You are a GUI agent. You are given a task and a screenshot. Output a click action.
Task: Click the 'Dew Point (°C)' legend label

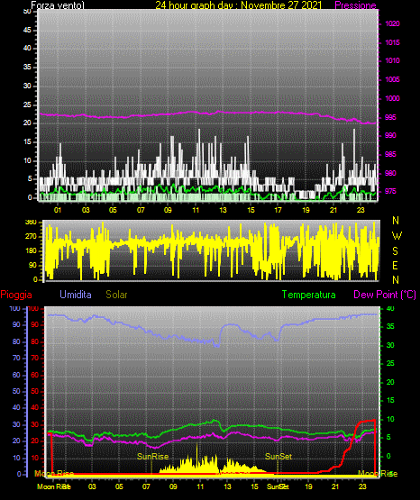tap(385, 295)
